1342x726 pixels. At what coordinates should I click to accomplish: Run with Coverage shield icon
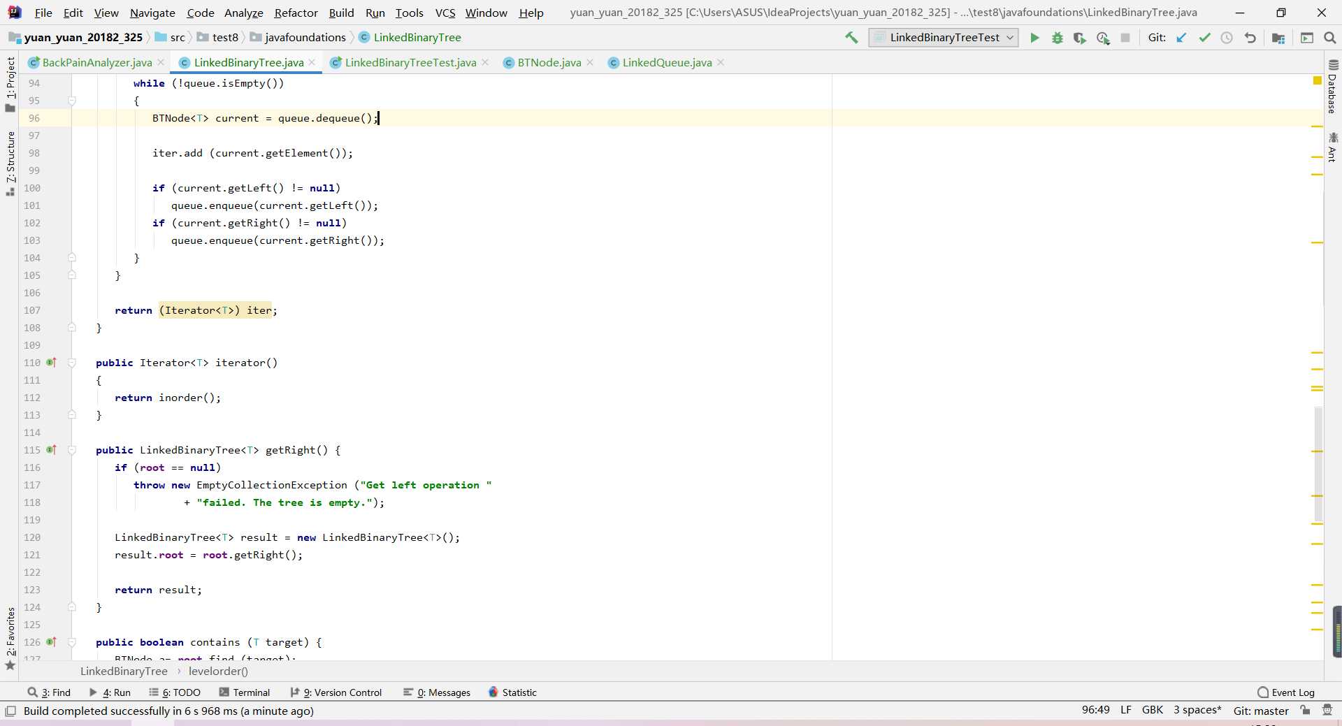(x=1080, y=38)
